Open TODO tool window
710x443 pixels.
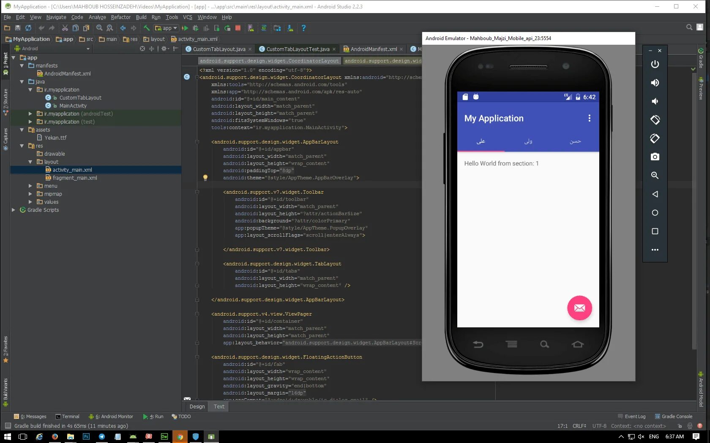[x=181, y=416]
